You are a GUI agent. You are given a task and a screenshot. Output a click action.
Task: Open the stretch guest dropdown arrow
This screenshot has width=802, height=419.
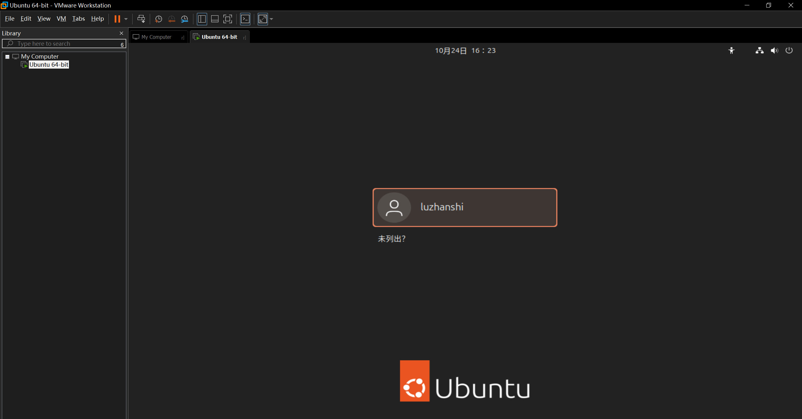[x=271, y=19]
